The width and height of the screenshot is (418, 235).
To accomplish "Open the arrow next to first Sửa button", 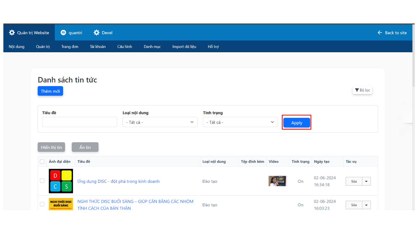I will pos(366,181).
